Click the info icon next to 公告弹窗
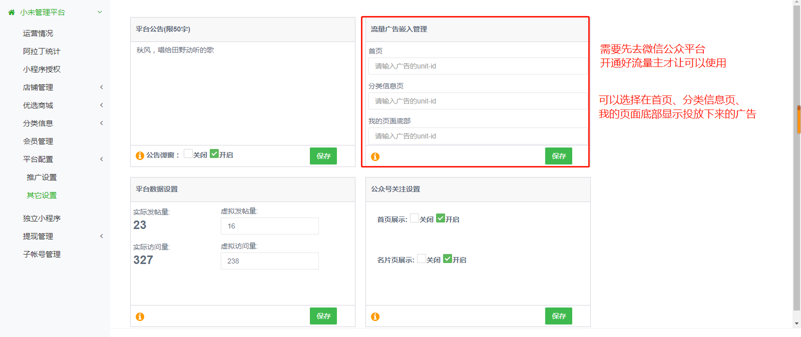Image resolution: width=801 pixels, height=337 pixels. click(140, 156)
